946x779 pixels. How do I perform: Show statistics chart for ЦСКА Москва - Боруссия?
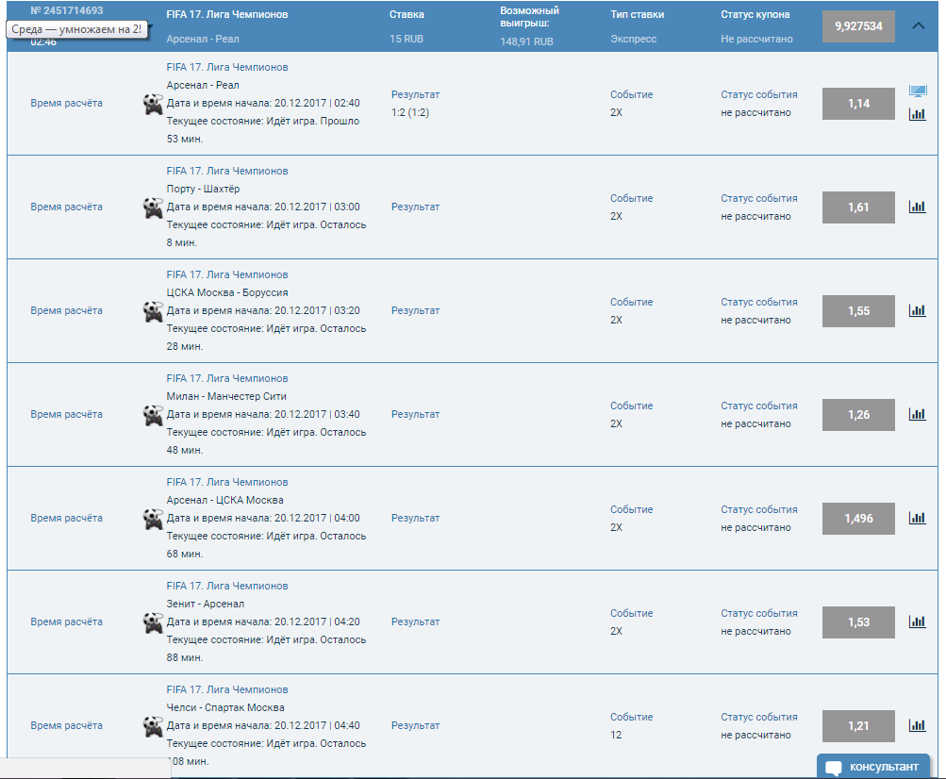click(917, 310)
